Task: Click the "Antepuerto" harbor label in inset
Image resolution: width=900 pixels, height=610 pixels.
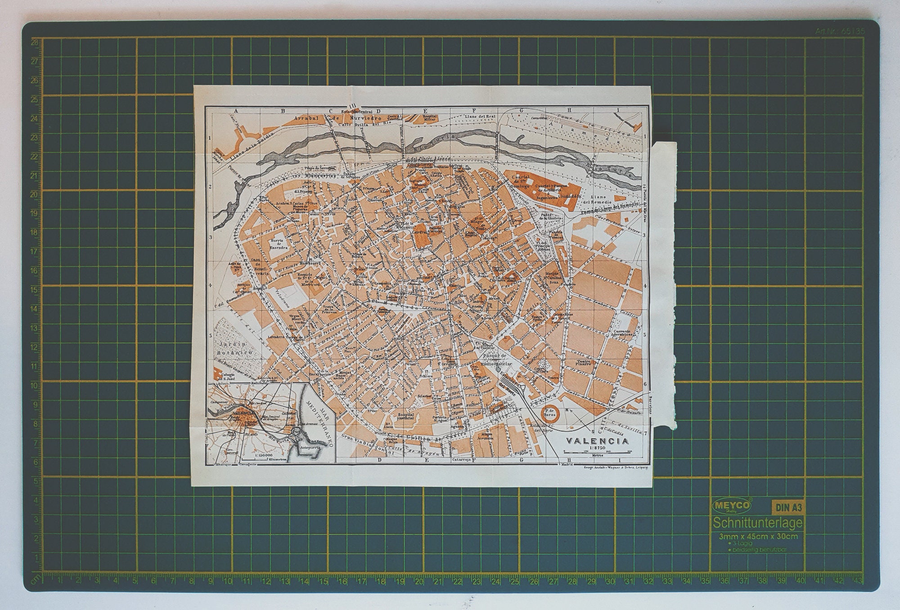Action: [310, 448]
